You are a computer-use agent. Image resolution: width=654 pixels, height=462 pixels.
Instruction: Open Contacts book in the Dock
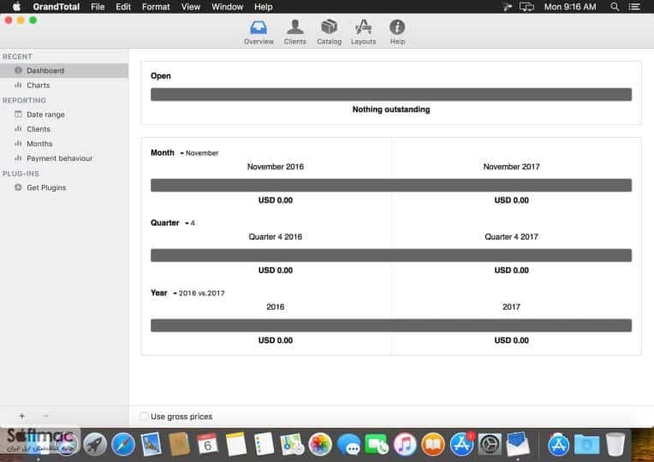click(179, 445)
